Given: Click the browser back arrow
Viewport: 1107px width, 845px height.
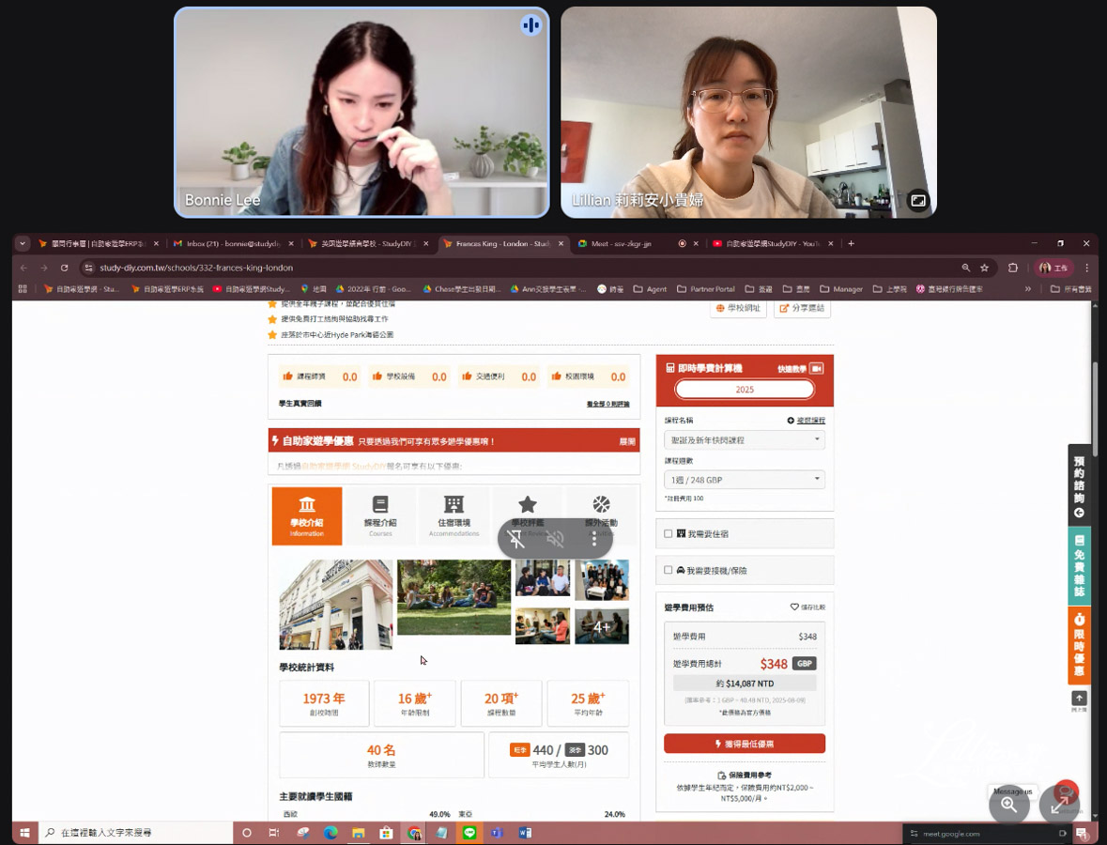Looking at the screenshot, I should 24,268.
